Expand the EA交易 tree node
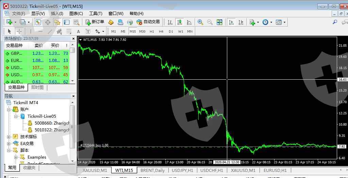 point(9,144)
